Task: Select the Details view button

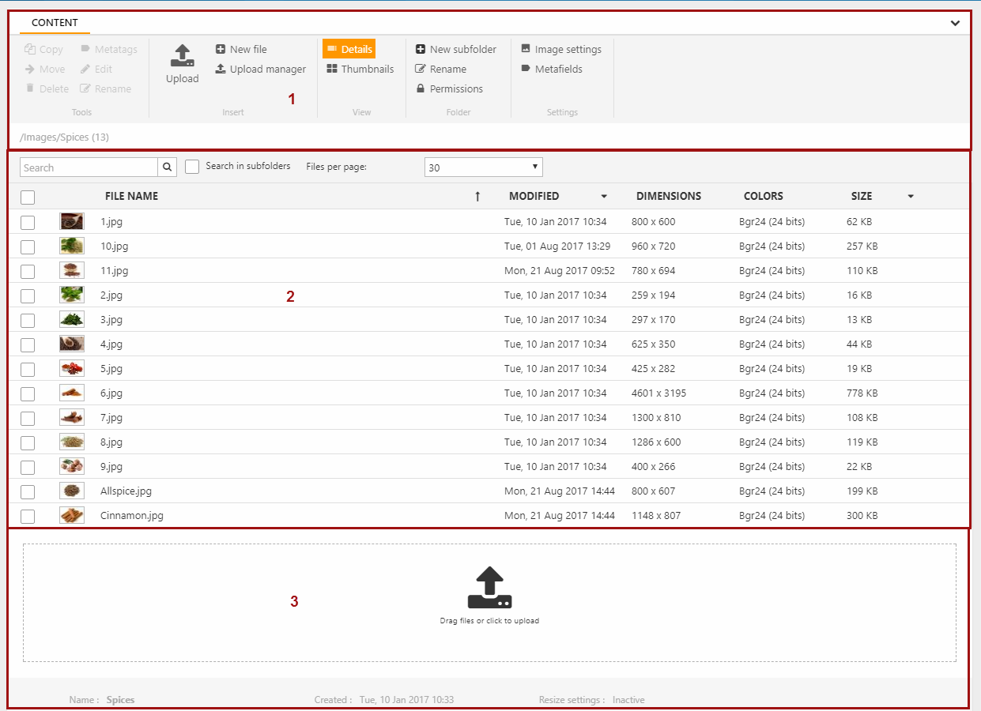Action: (x=349, y=49)
